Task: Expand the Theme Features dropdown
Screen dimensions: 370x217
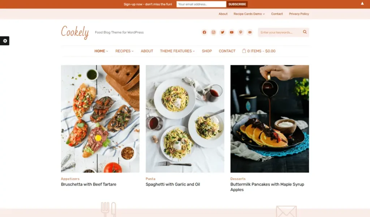Action: [x=177, y=51]
